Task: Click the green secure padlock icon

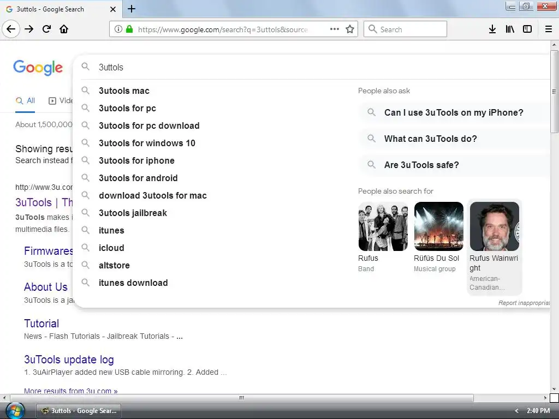Action: 129,29
